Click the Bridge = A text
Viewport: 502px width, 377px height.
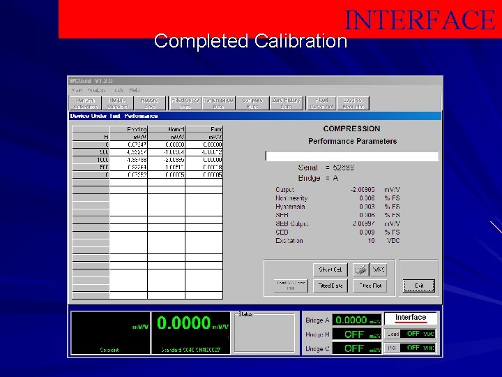tap(318, 178)
